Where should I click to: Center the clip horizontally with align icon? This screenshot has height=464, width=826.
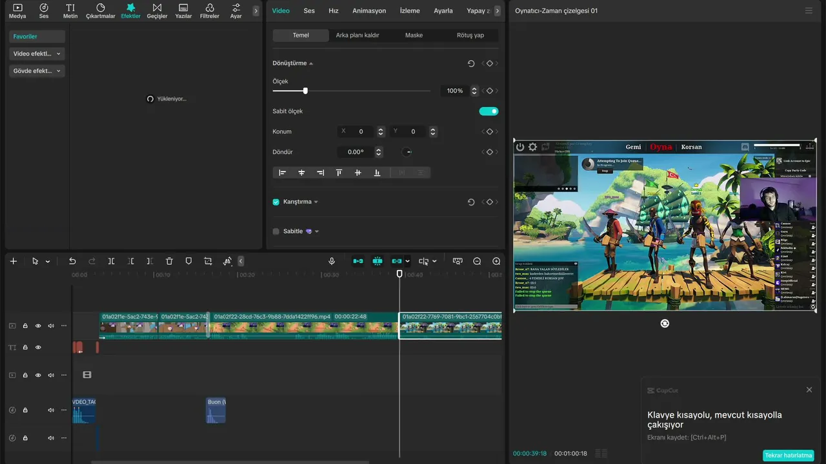(301, 173)
